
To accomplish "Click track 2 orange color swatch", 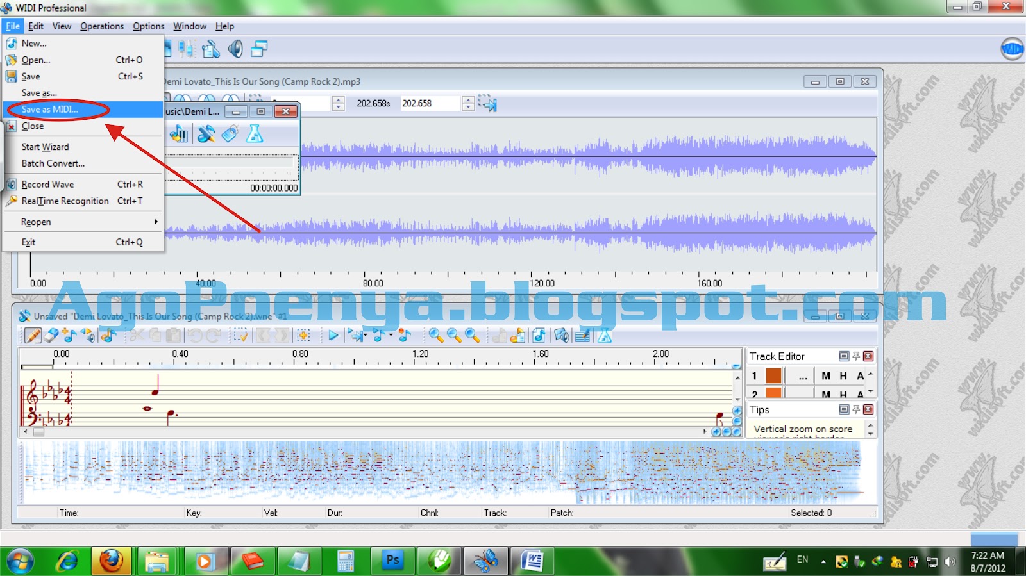I will [774, 393].
